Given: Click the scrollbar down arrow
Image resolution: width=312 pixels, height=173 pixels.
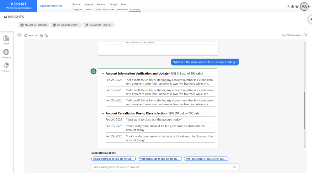Looking at the screenshot, I should click(x=304, y=147).
